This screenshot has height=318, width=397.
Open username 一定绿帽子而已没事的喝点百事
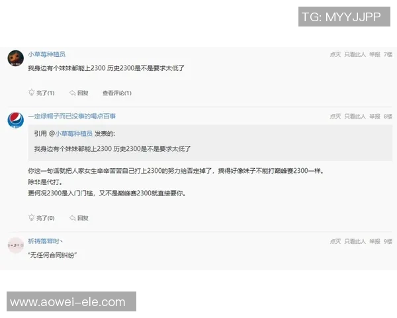tap(72, 116)
